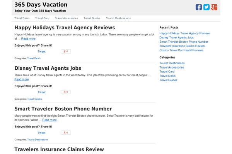Open Travel Card in the navigation bar
Screen dimensions: 232x154
[42, 18]
